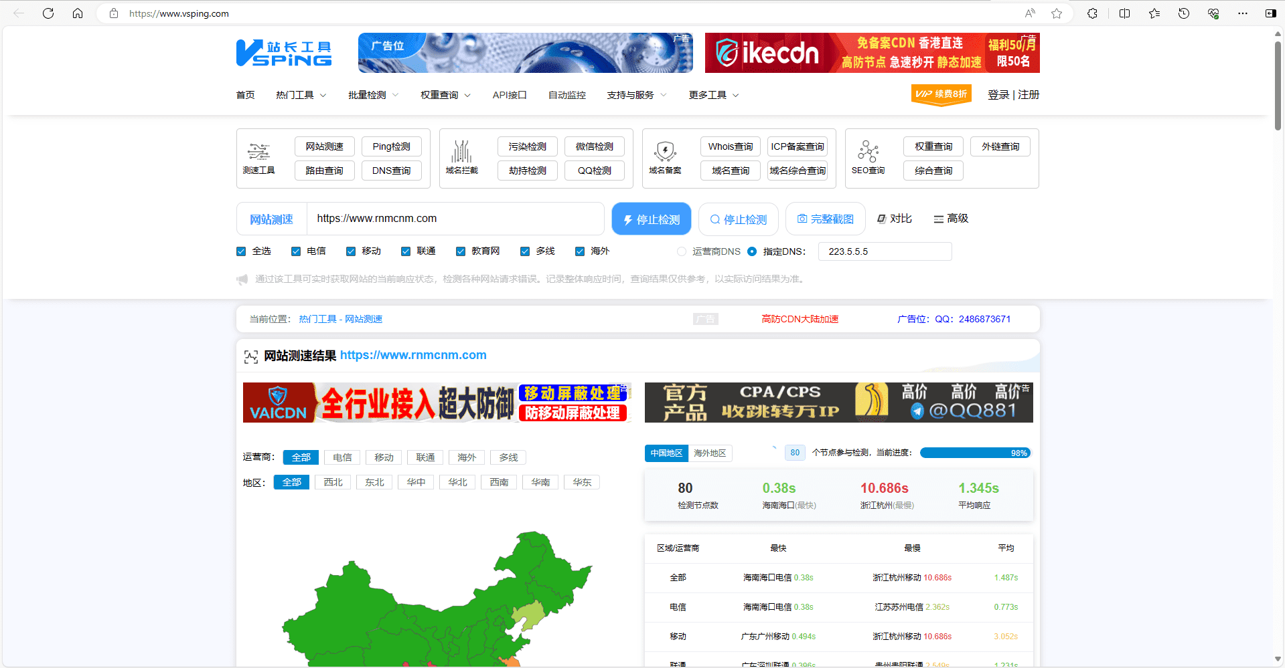Image resolution: width=1285 pixels, height=668 pixels.
Task: Expand the 批量检测 dropdown
Action: pos(372,94)
